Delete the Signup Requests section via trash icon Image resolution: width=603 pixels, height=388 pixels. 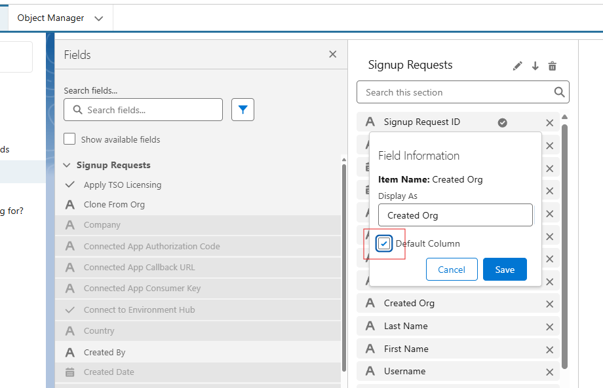[x=552, y=66]
